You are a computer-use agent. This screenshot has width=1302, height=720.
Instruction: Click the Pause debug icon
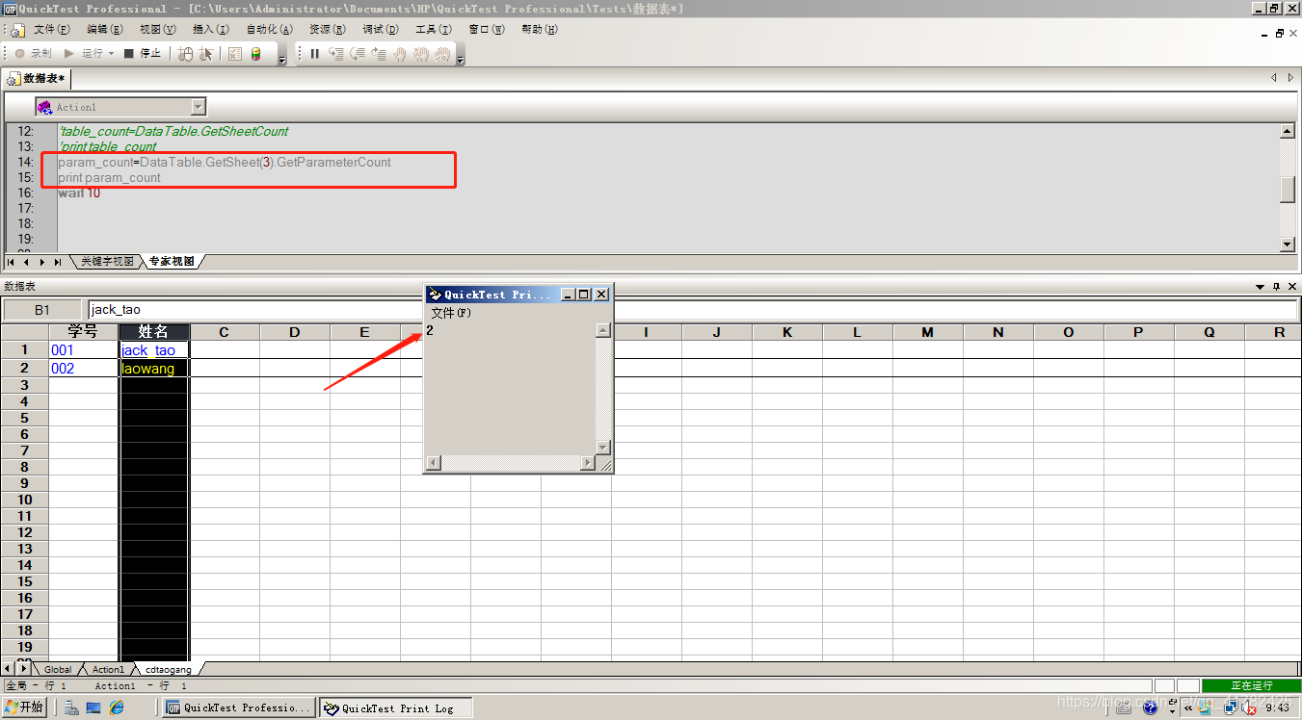pyautogui.click(x=314, y=54)
